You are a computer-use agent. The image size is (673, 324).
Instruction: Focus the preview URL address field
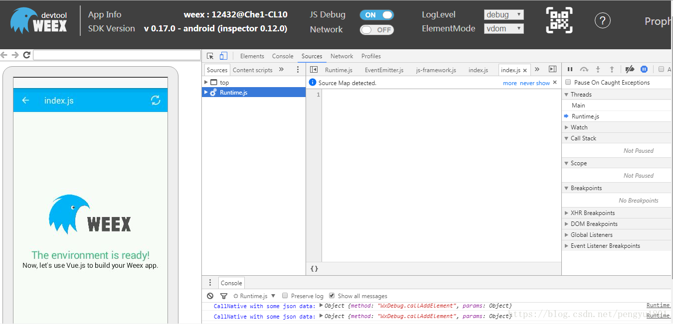(x=117, y=55)
